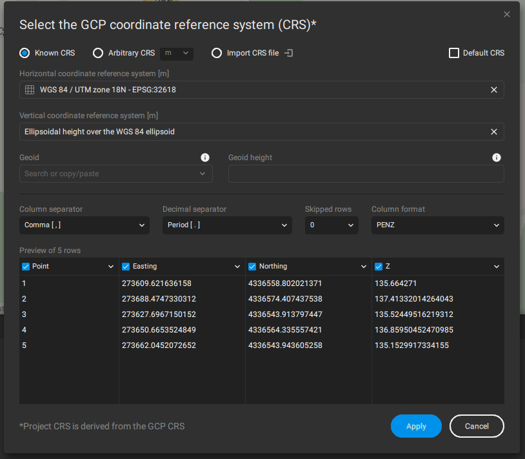Click the Cancel button
The image size is (525, 459).
(x=477, y=426)
